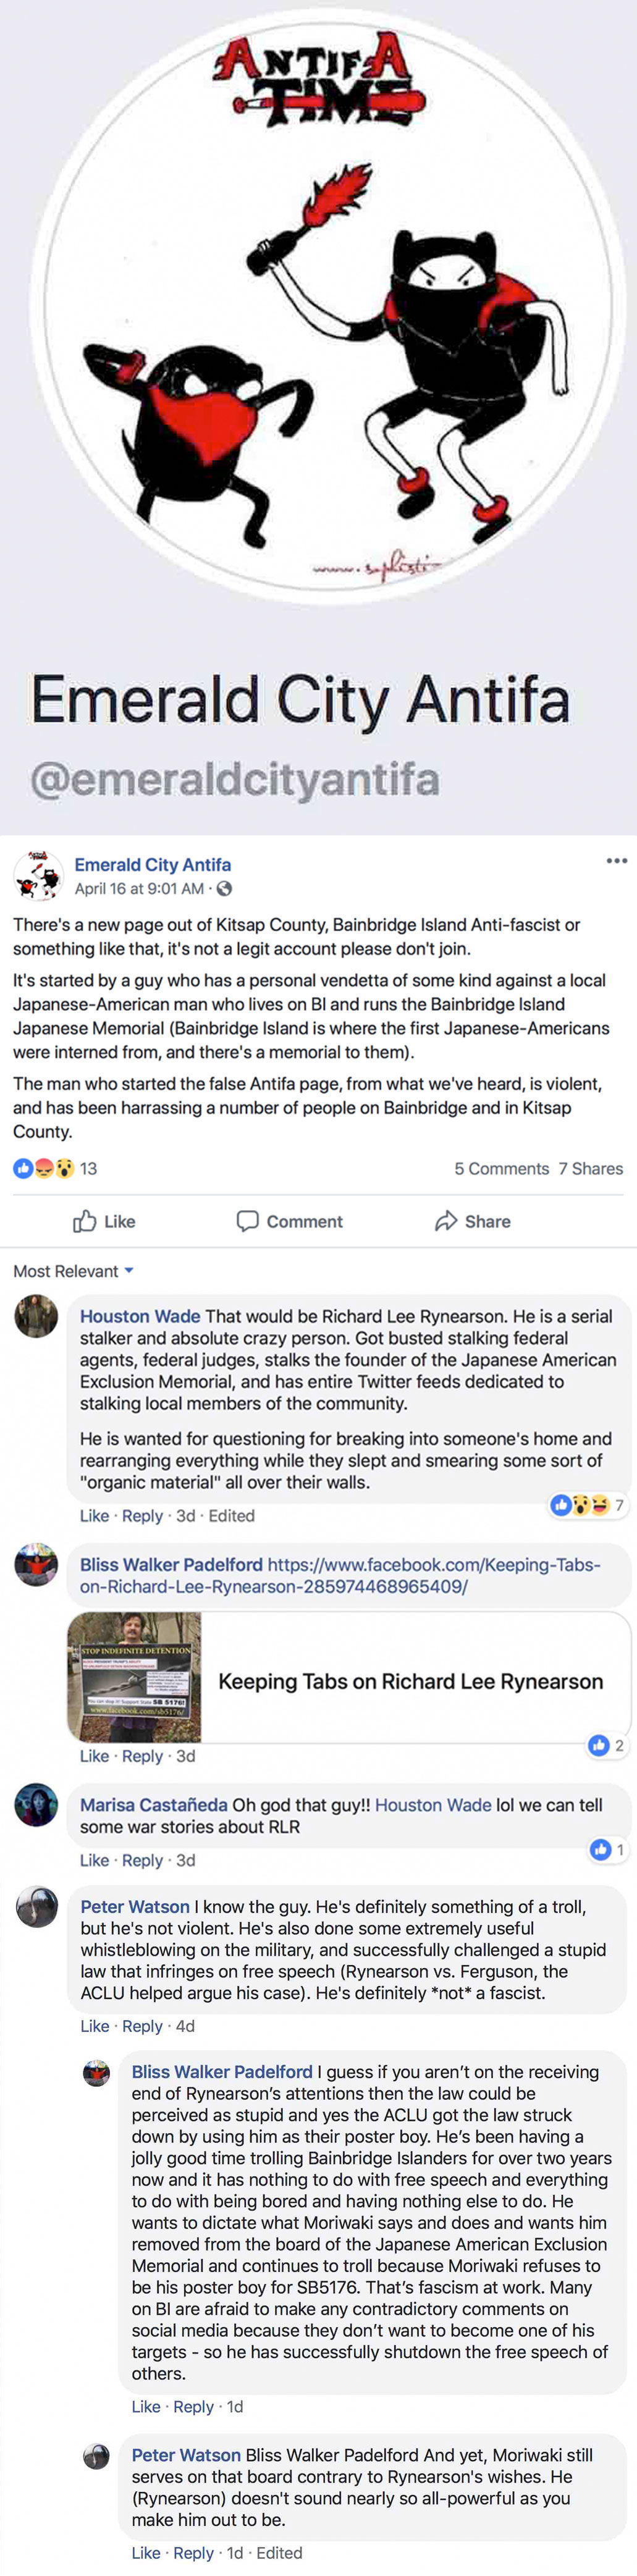Open the post options three-dot menu

tap(616, 860)
